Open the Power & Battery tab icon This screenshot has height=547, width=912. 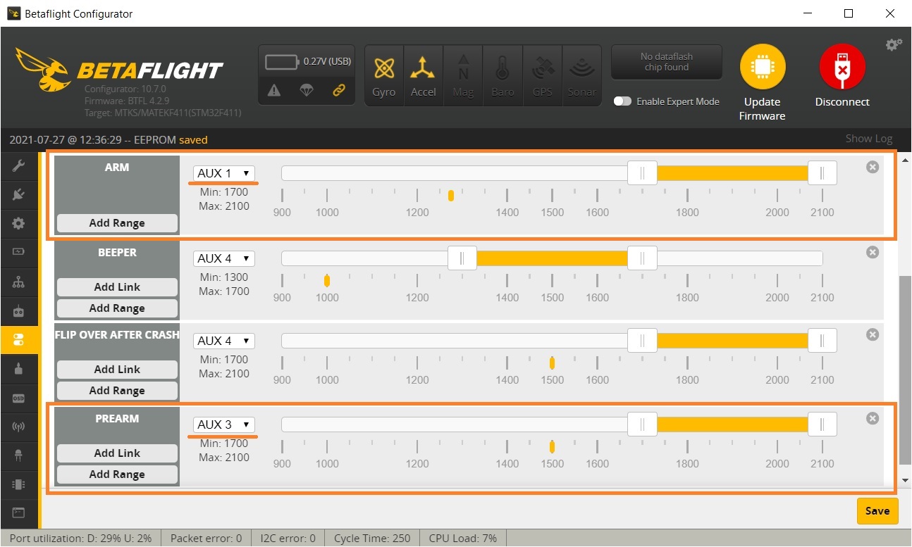19,251
